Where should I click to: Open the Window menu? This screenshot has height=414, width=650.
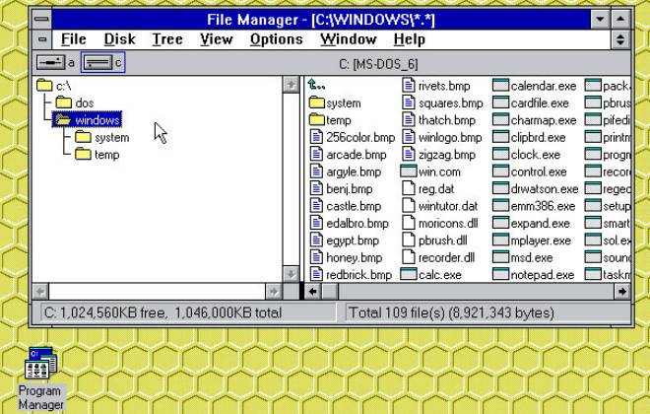[x=349, y=39]
